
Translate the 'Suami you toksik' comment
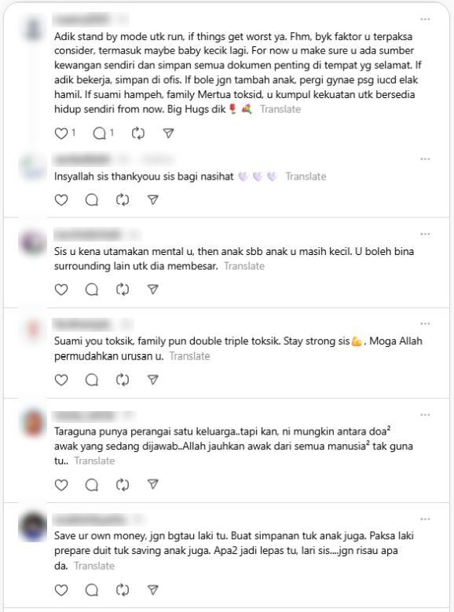tap(189, 356)
